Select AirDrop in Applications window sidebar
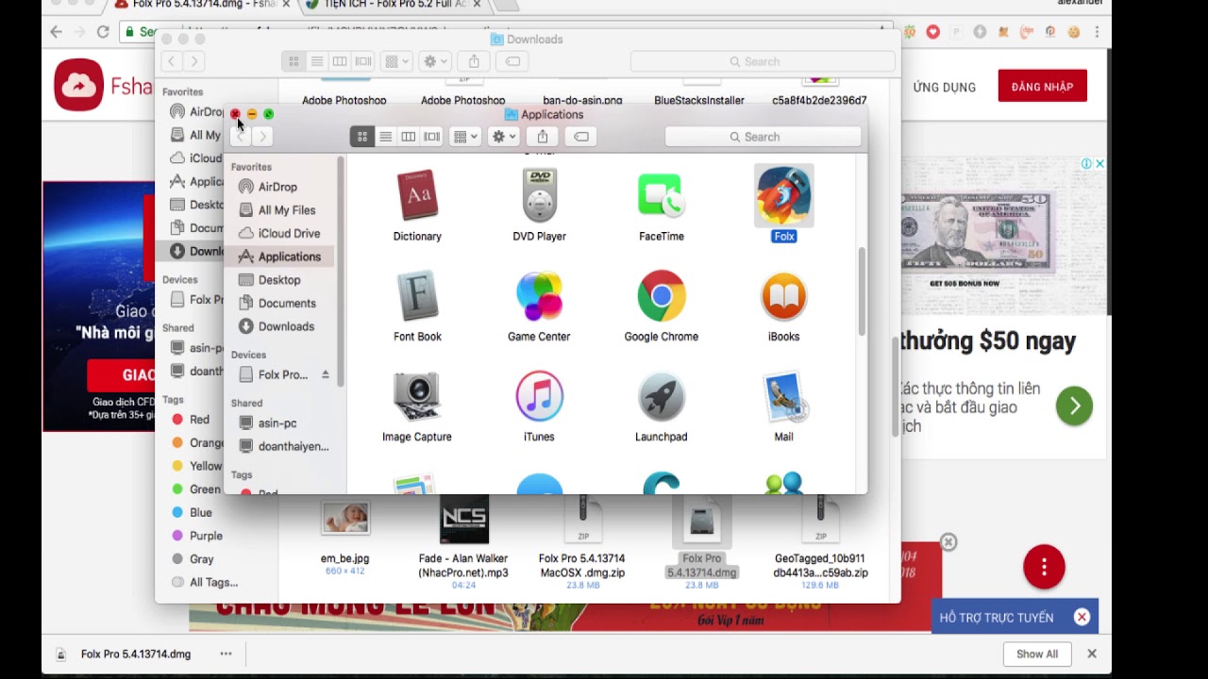Image resolution: width=1208 pixels, height=679 pixels. [277, 187]
